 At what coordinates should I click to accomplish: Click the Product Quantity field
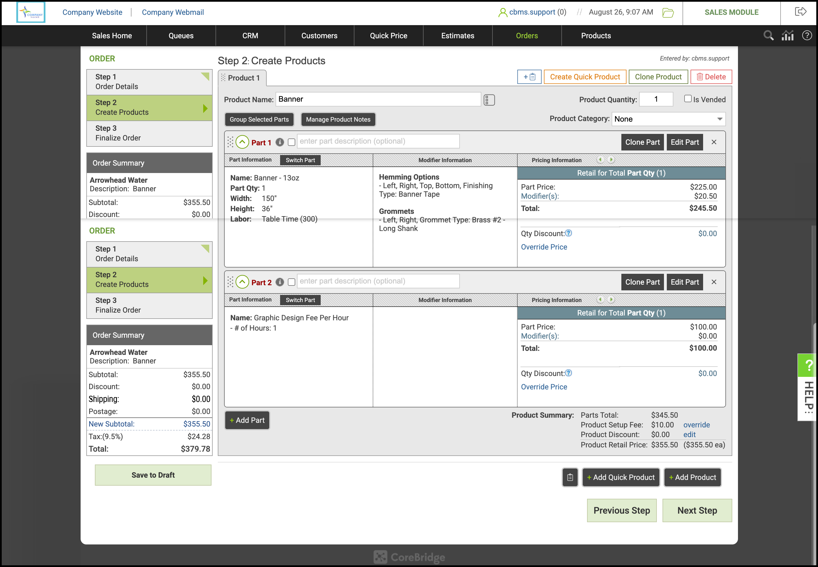click(656, 99)
